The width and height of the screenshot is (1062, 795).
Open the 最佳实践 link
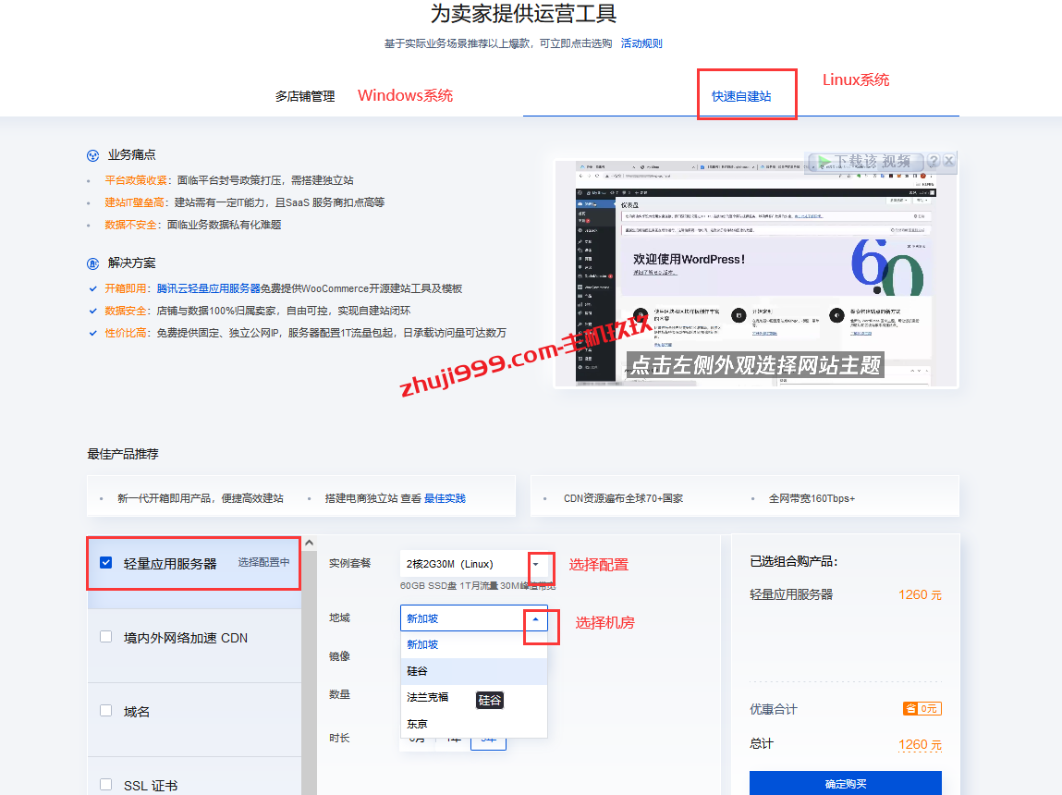click(445, 498)
